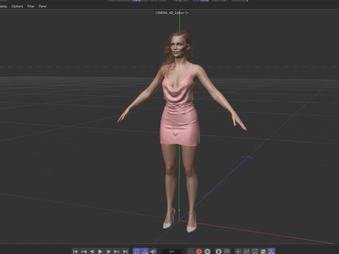The image size is (339, 254).
Task: Toggle the animation sound speaker icon
Action: pyautogui.click(x=153, y=251)
